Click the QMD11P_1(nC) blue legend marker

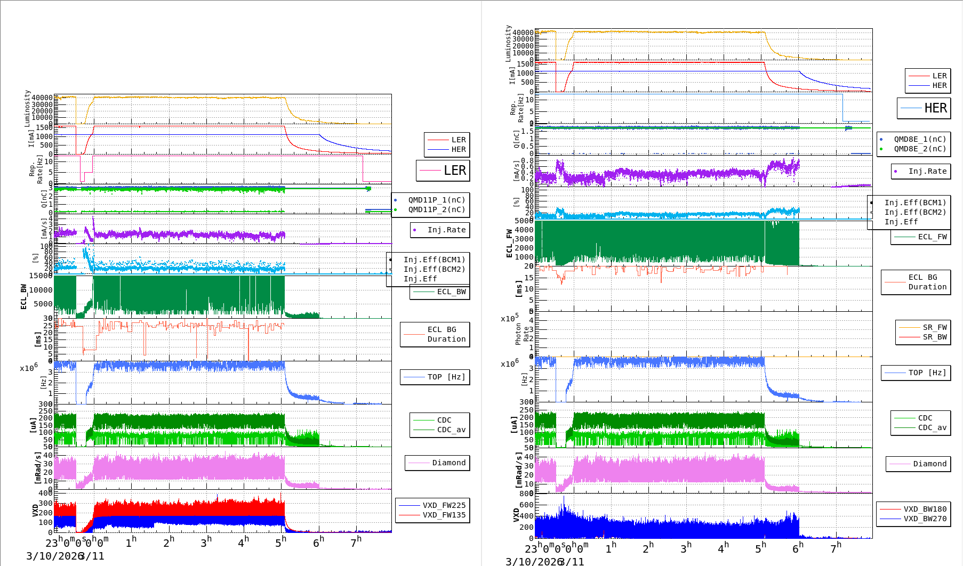pyautogui.click(x=395, y=200)
